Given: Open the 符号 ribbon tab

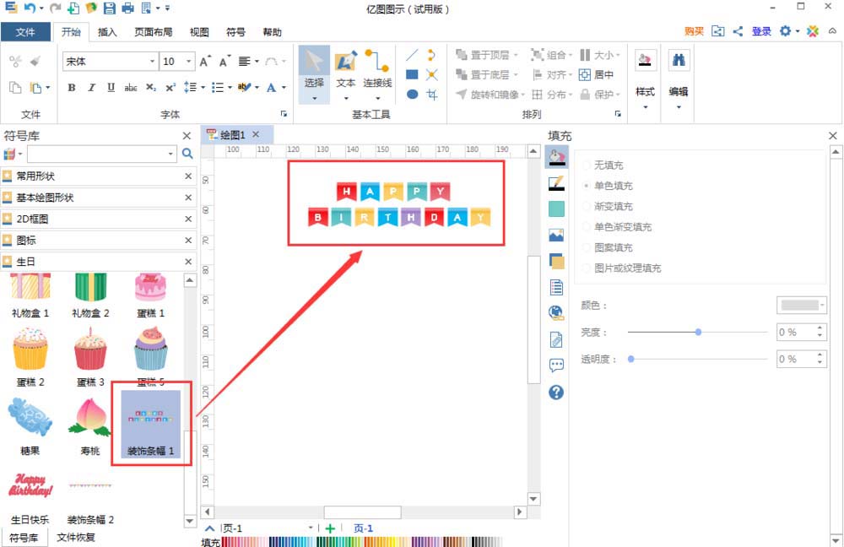Looking at the screenshot, I should coord(235,32).
